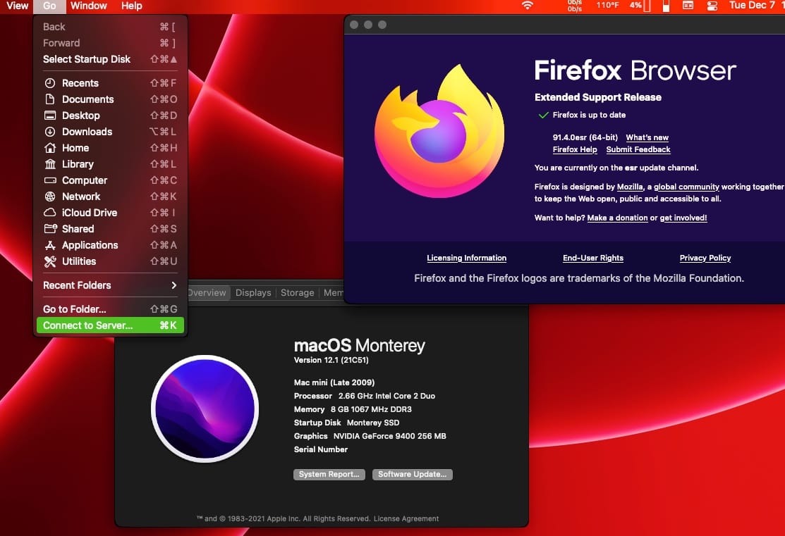Click the date Tue Dec 7 in menu bar

[x=752, y=6]
